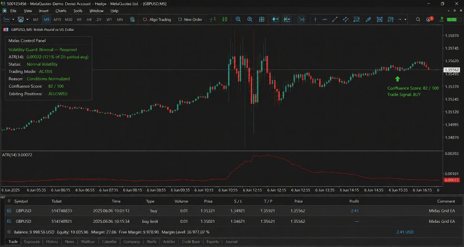464x247 pixels.
Task: Open the chart type line icon
Action: [x=6, y=19]
